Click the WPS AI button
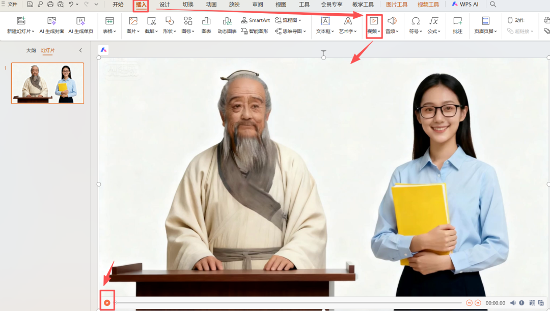This screenshot has height=311, width=550. (465, 5)
